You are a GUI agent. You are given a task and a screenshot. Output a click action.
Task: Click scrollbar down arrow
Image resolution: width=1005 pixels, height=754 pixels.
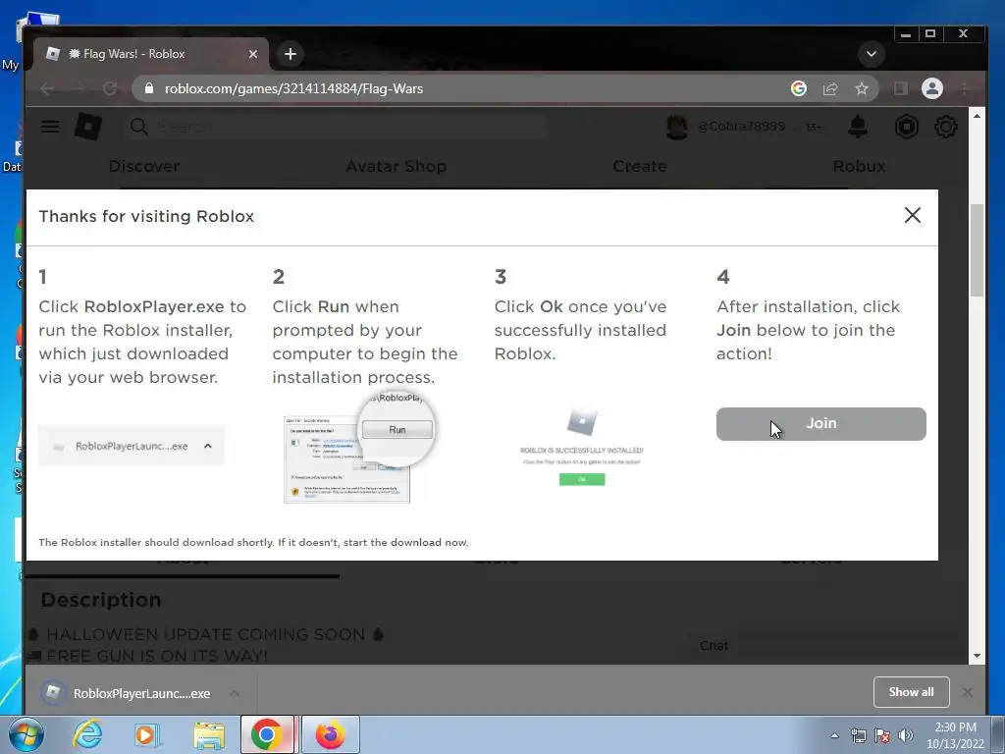(977, 655)
